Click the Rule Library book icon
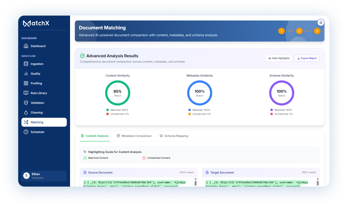 pyautogui.click(x=26, y=93)
